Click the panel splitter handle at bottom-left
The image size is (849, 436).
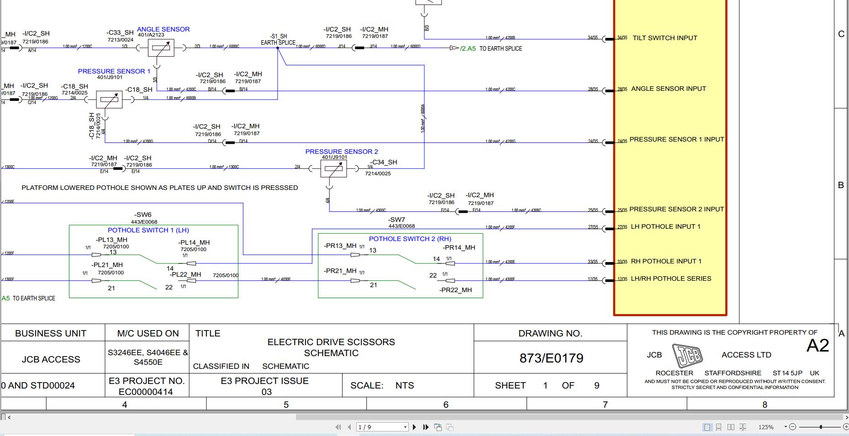coord(3,417)
